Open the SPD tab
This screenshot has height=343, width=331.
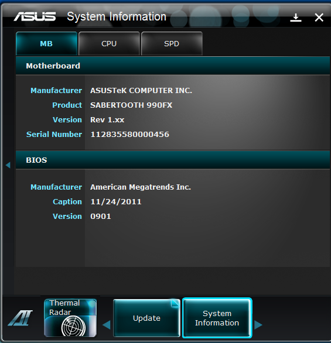172,43
